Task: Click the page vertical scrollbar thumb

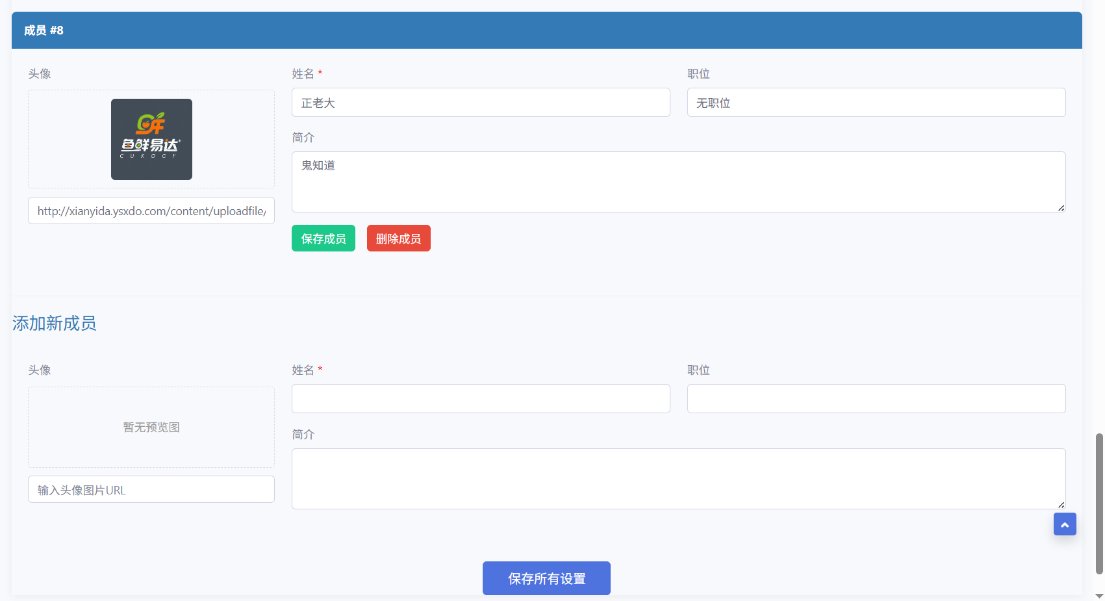Action: 1099,504
